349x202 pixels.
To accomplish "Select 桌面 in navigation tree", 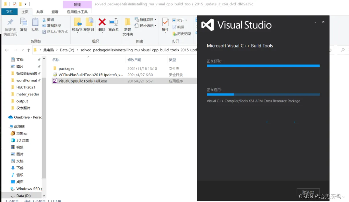I will [20, 182].
